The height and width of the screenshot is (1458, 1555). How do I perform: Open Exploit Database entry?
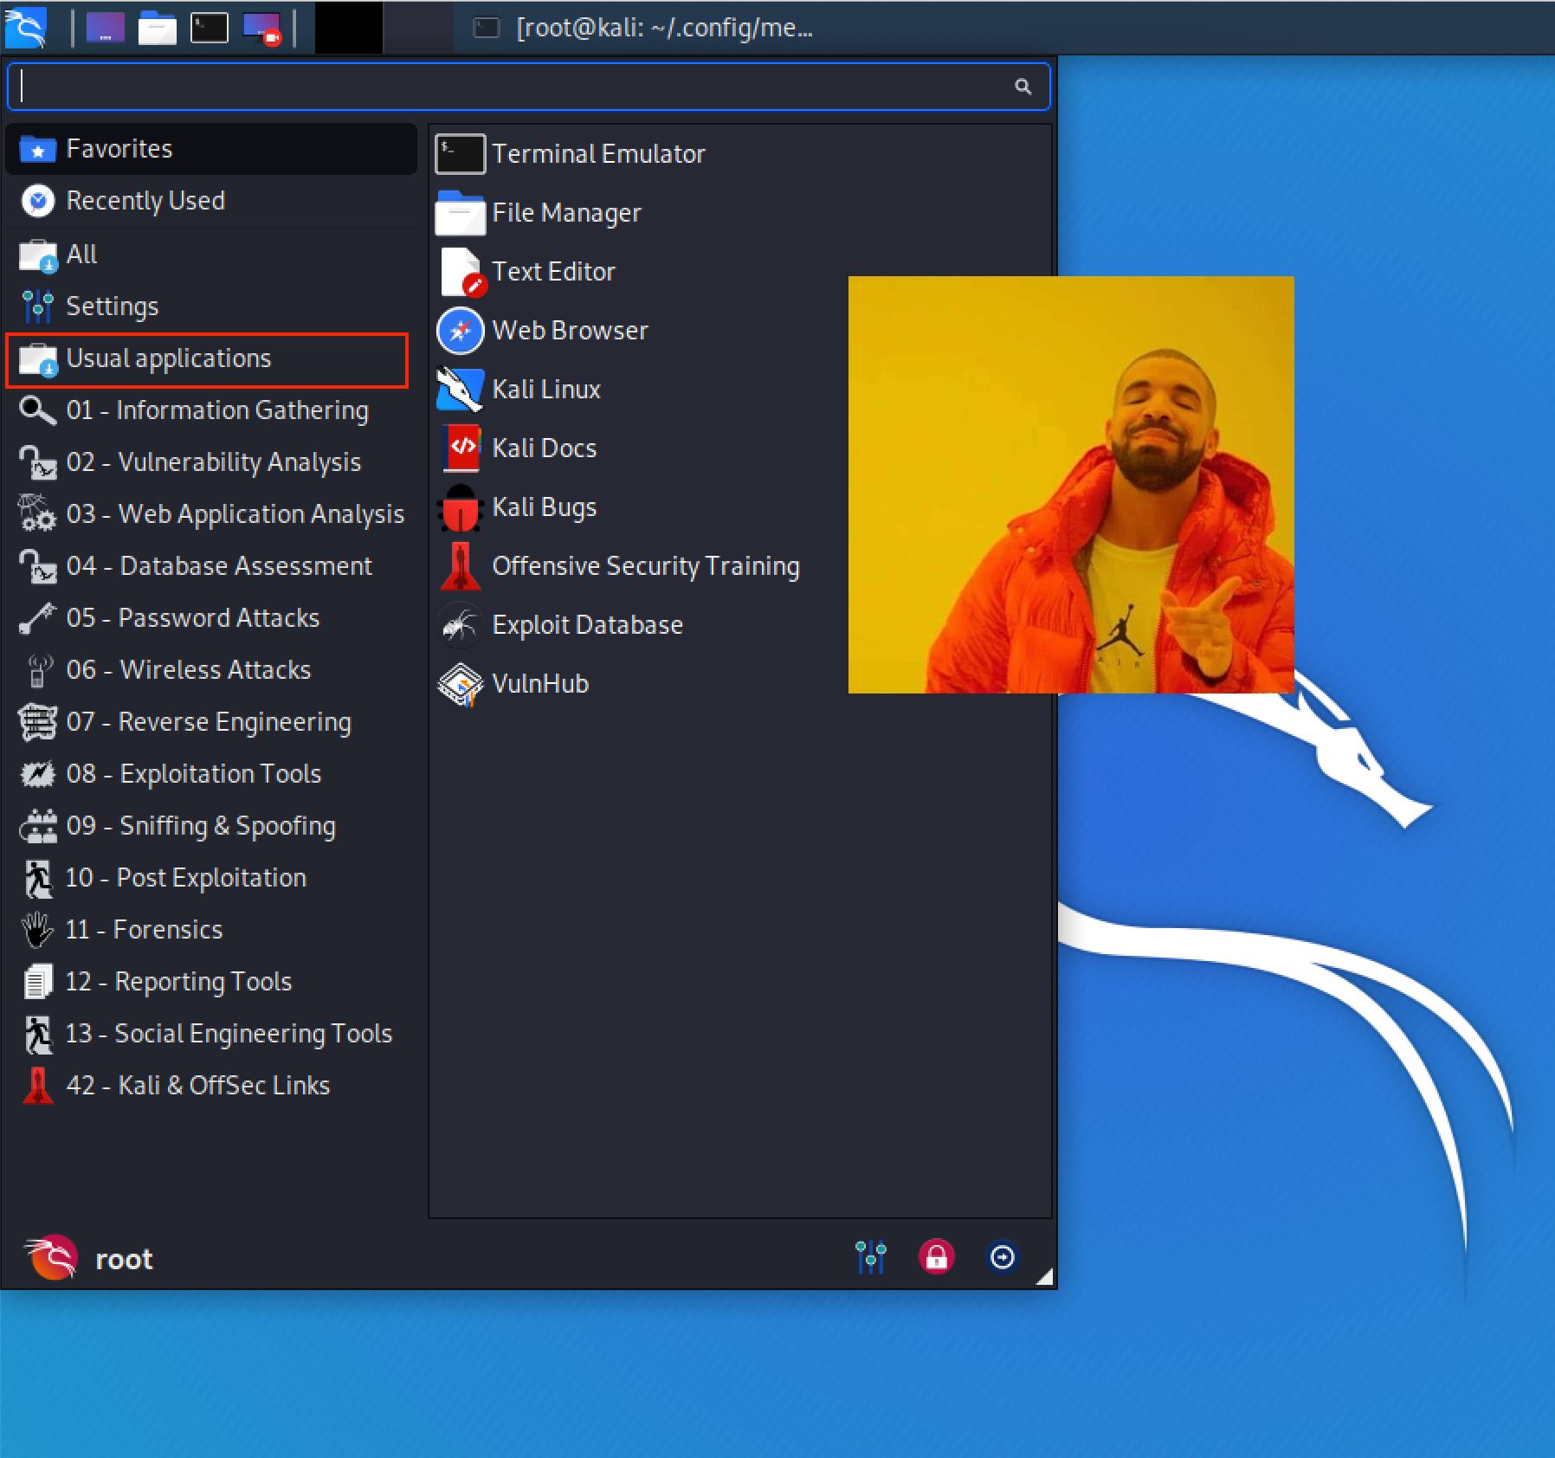point(586,625)
